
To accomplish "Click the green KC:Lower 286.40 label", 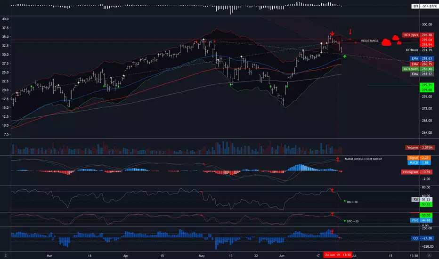I will (417, 69).
